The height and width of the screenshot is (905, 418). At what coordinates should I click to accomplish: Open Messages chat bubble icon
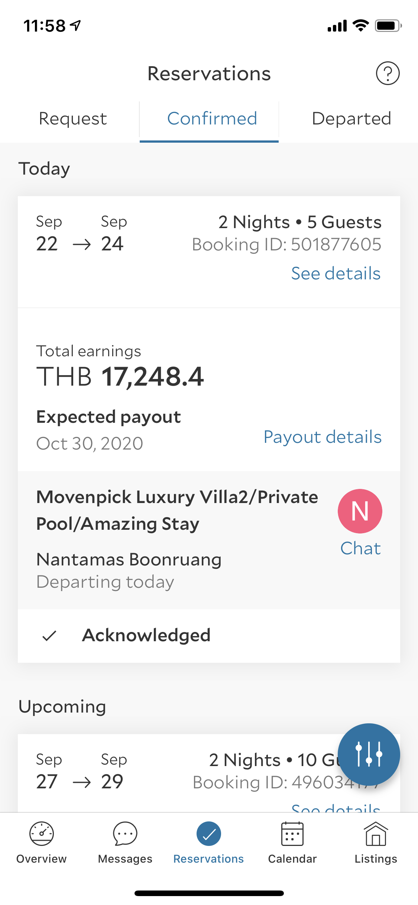click(125, 834)
